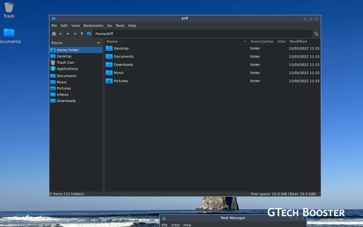Click the new window toolbar icon
Image resolution: width=363 pixels, height=227 pixels.
[54, 34]
